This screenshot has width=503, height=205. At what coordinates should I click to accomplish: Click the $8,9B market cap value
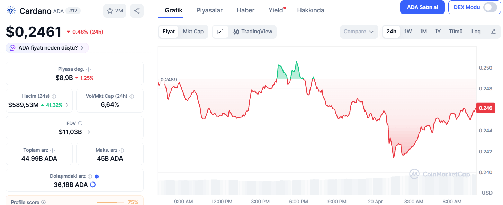pyautogui.click(x=64, y=78)
